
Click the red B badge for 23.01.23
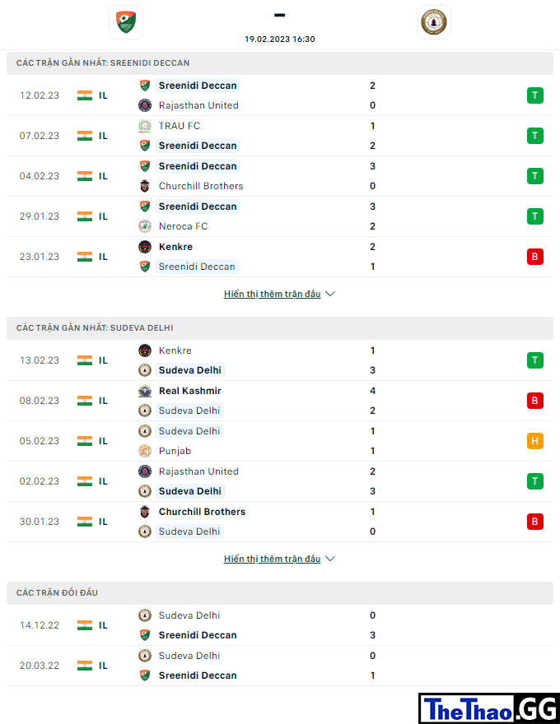coord(534,257)
